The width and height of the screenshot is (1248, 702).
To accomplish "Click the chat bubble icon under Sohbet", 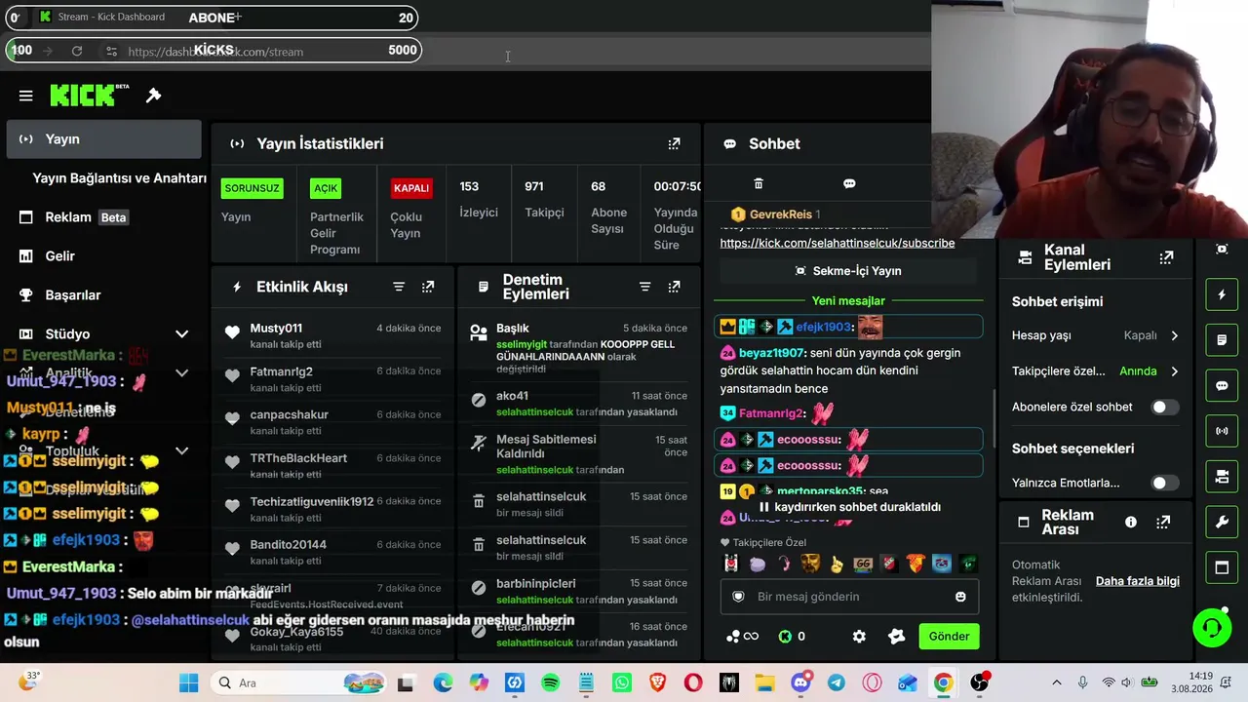I will [x=849, y=183].
